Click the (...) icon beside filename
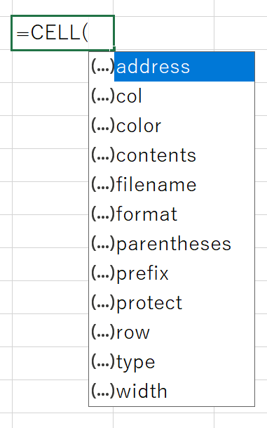The width and height of the screenshot is (267, 428). [x=102, y=184]
